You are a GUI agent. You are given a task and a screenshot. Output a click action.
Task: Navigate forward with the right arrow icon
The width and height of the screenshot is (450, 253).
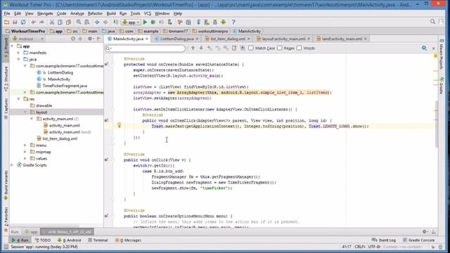pos(105,22)
